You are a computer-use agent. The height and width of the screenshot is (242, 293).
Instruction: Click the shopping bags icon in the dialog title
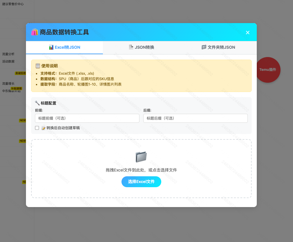(x=34, y=32)
